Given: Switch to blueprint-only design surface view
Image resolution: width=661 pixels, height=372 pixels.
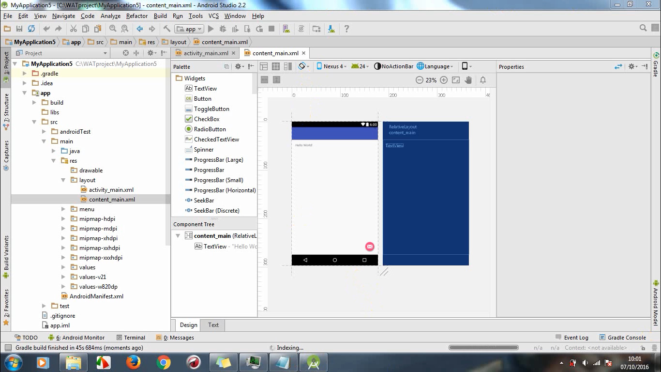Looking at the screenshot, I should click(276, 66).
